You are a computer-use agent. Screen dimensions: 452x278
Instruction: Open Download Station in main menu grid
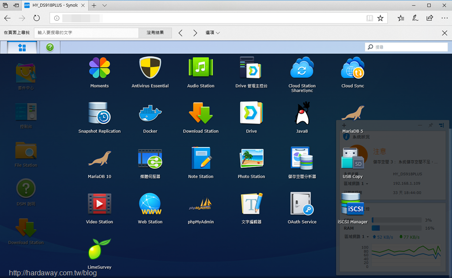[x=201, y=113]
